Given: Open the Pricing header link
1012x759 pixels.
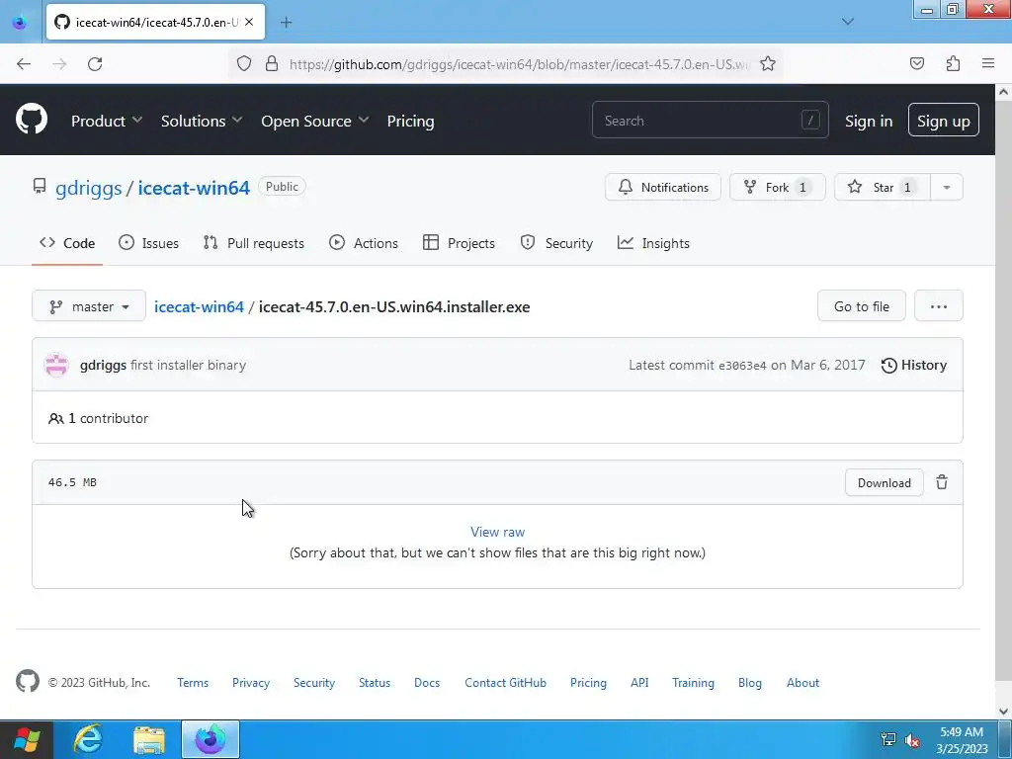Looking at the screenshot, I should pyautogui.click(x=410, y=121).
